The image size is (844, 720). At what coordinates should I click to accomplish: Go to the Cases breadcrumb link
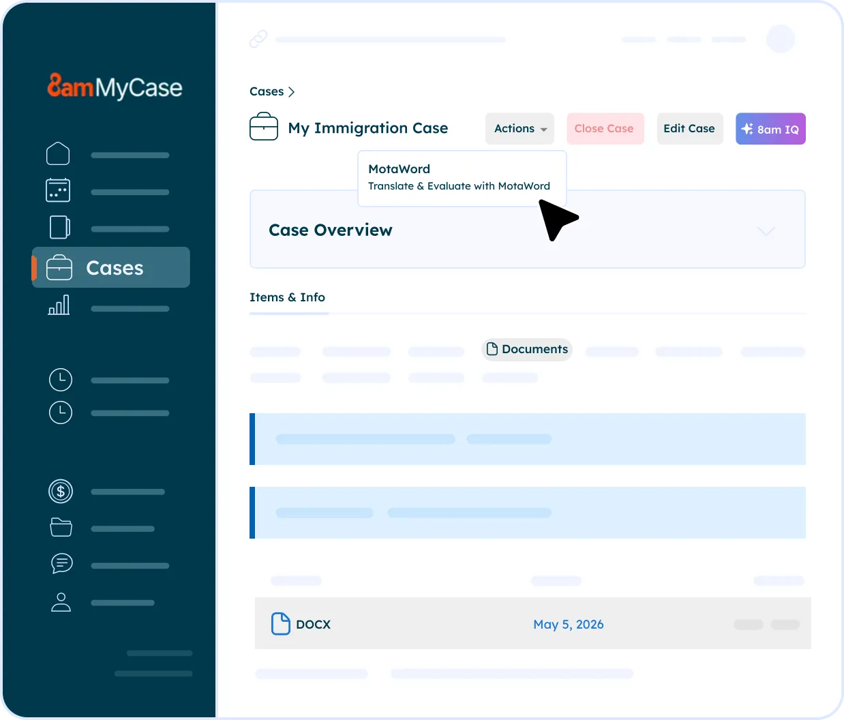(x=267, y=91)
